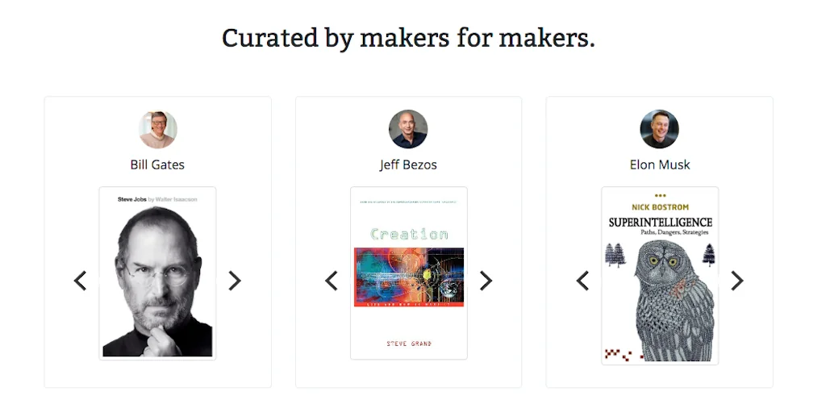Show next book in Bill Gates card
The height and width of the screenshot is (400, 826).
pos(235,281)
